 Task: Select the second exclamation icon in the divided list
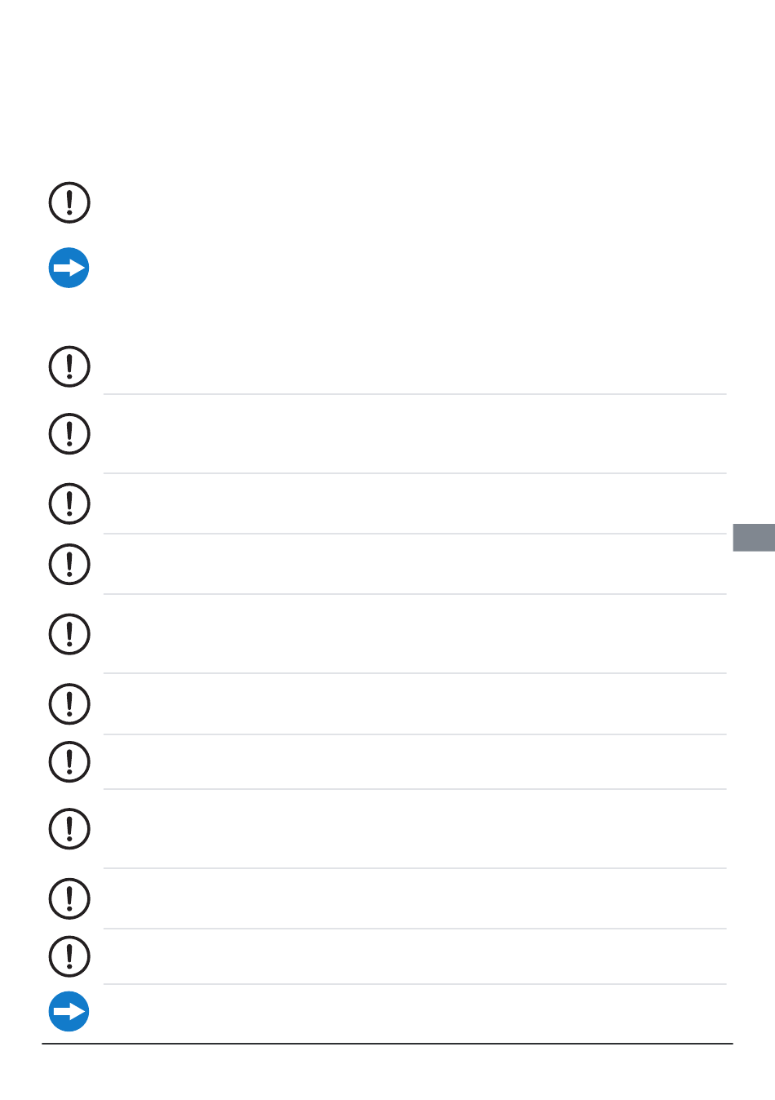click(69, 433)
